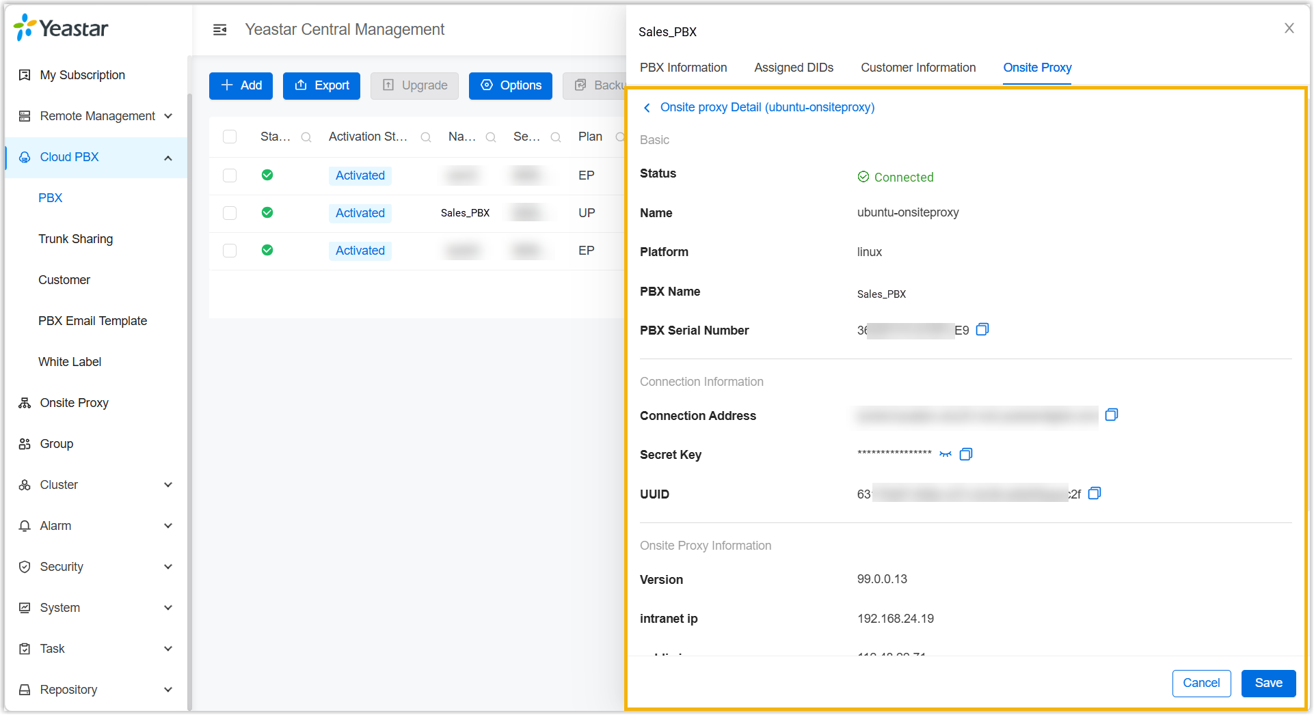Copy the UUID value
The height and width of the screenshot is (715, 1314).
tap(1095, 494)
